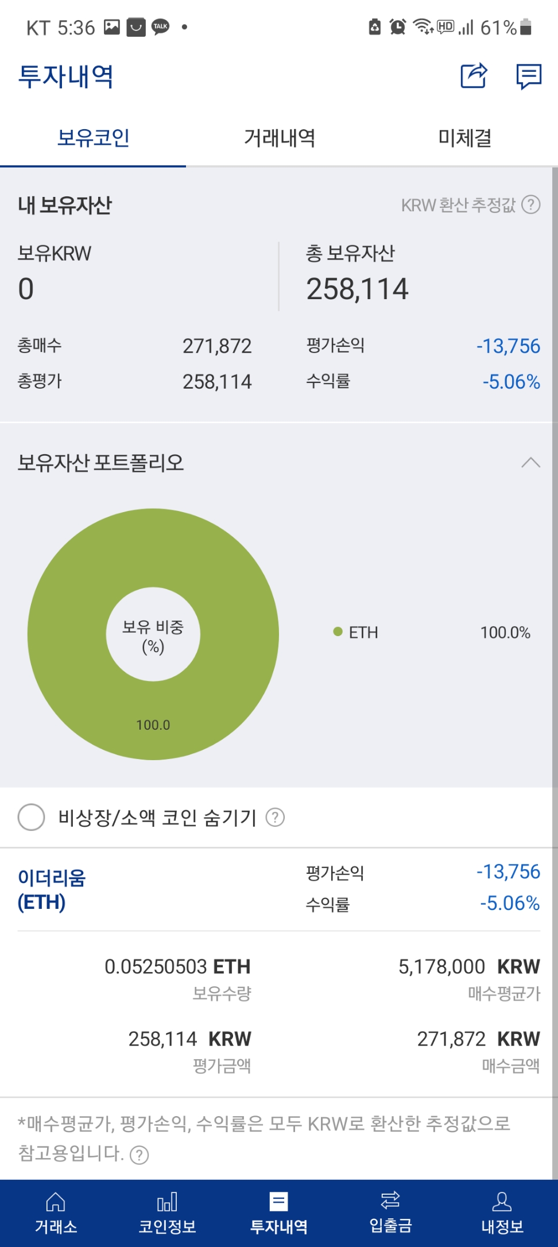Select 투자내역 in bottom navigation
The width and height of the screenshot is (558, 1247).
coord(279,1213)
